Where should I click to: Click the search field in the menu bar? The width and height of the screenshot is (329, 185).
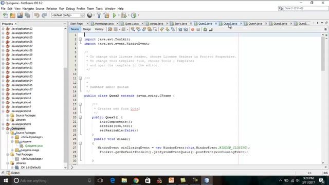click(x=303, y=8)
